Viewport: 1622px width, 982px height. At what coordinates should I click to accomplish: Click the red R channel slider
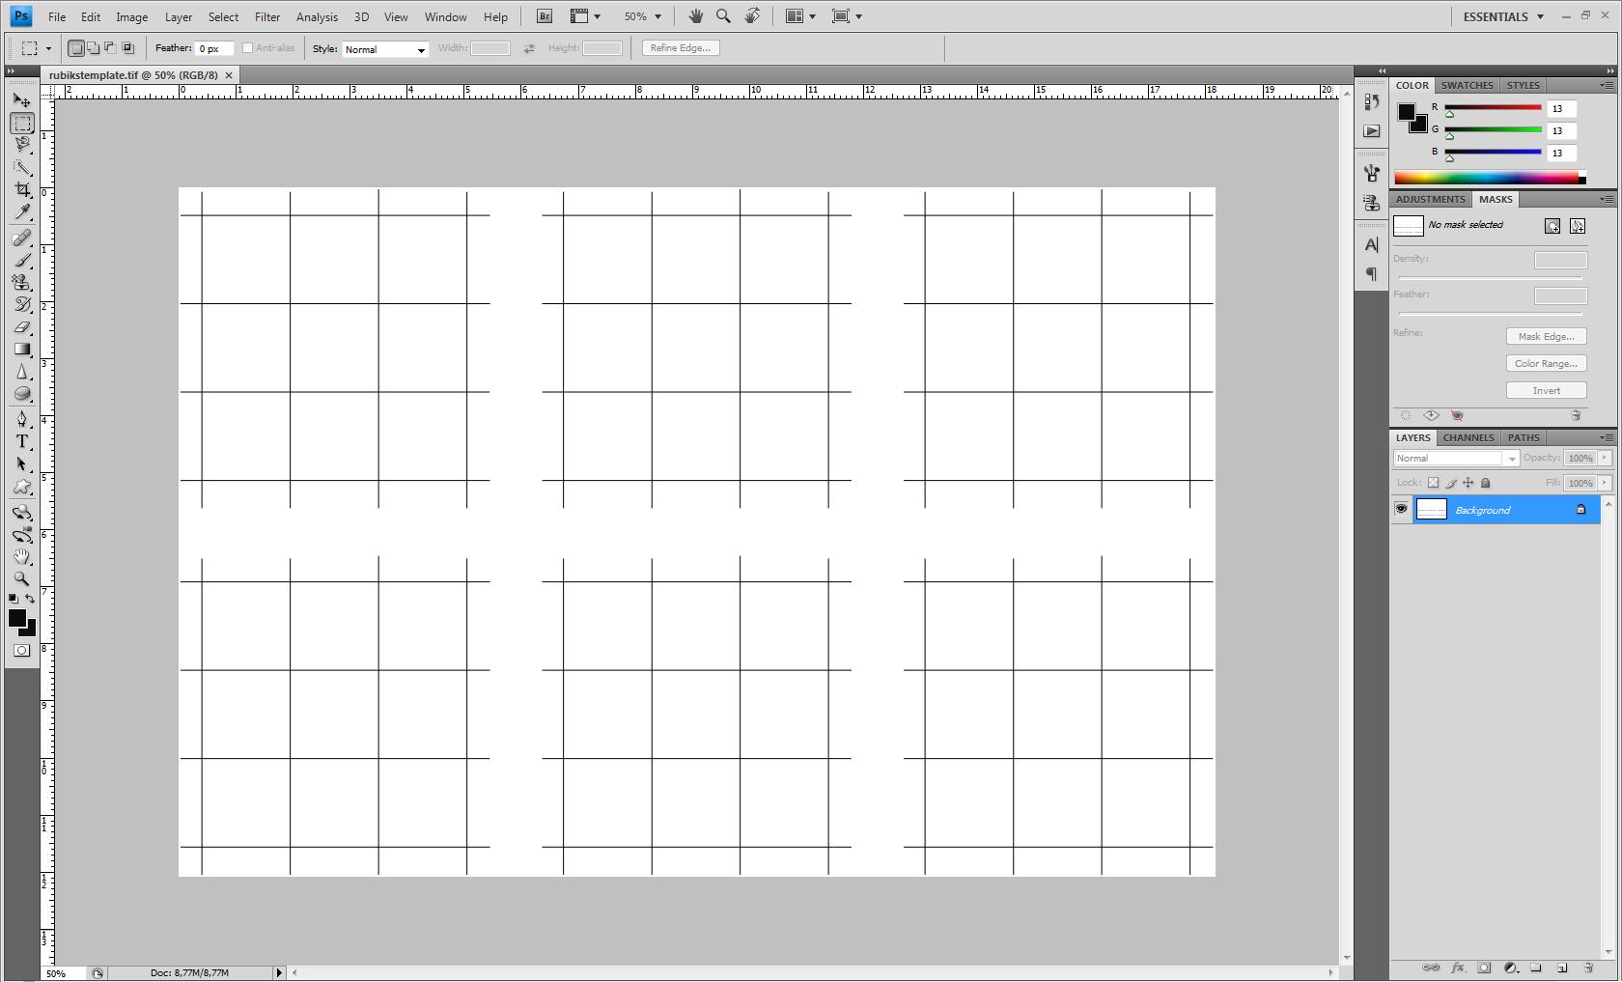click(1493, 108)
